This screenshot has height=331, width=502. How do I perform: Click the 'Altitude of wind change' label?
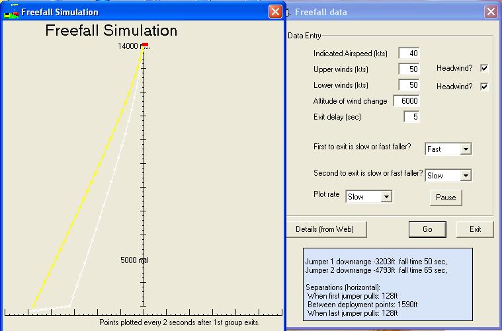tap(351, 101)
